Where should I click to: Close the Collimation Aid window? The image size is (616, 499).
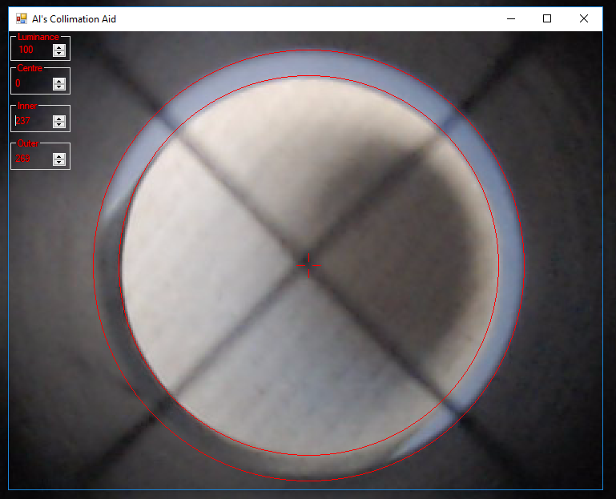click(584, 18)
